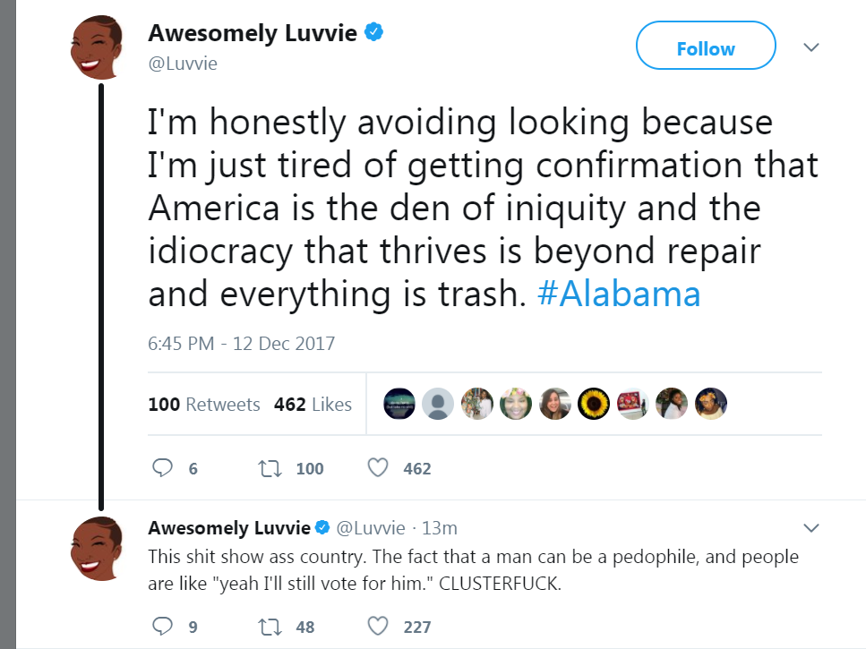Click reply icon on the 13m tweet
The image size is (866, 649).
[x=162, y=627]
